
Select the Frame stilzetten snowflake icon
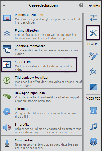pyautogui.click(x=7, y=34)
